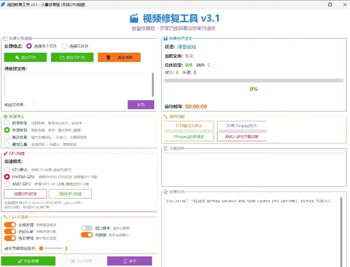Click the 准备就绪 status text
Image resolution: width=350 pixels, height=267 pixels.
pyautogui.click(x=187, y=47)
